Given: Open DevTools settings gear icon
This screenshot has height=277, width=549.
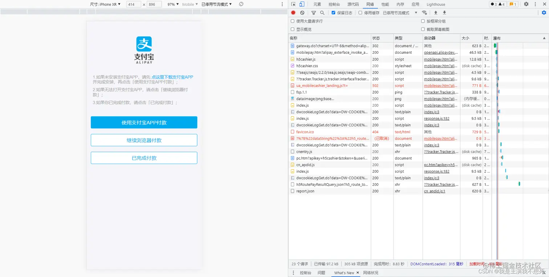Looking at the screenshot, I should [526, 4].
